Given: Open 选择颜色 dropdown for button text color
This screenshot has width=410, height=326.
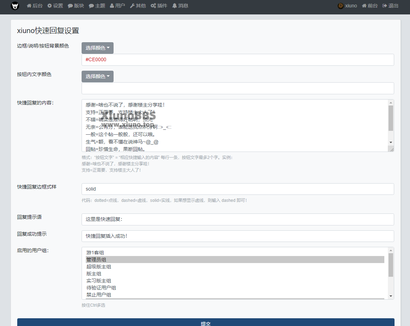Looking at the screenshot, I should tap(97, 76).
